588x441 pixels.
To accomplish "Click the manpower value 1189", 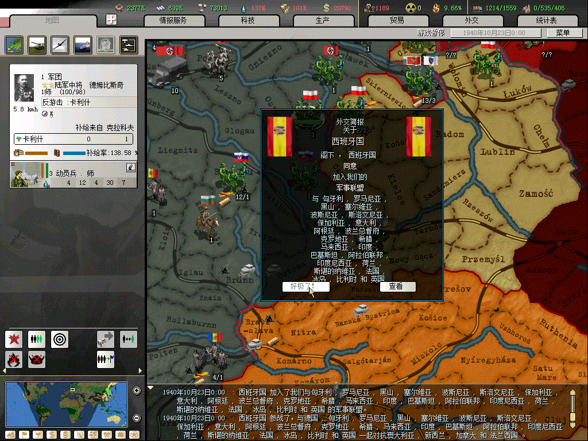I will (x=382, y=8).
